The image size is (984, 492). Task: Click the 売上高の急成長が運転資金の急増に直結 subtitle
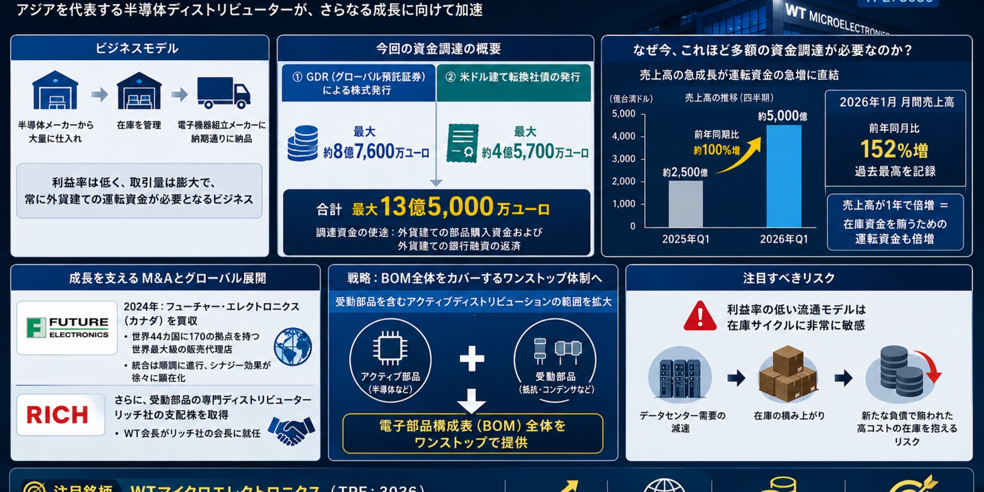pos(739,75)
